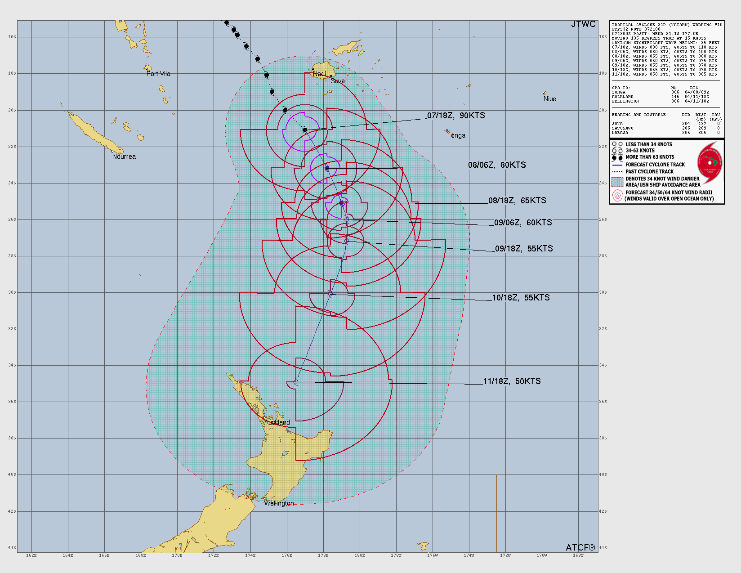Click the ATCF® label at map bottom-right
The height and width of the screenshot is (573, 741).
580,547
